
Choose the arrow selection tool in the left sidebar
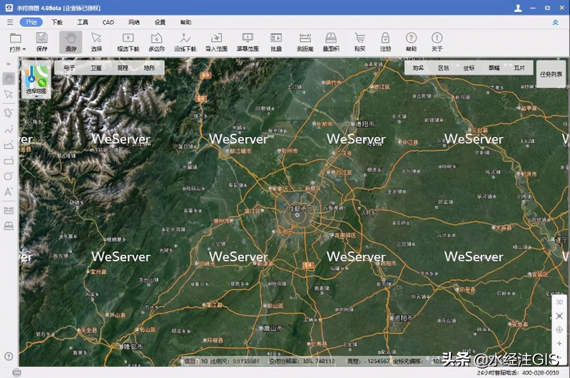(x=9, y=94)
